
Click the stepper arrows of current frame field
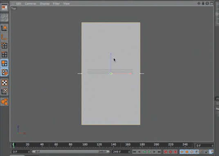click(212, 145)
